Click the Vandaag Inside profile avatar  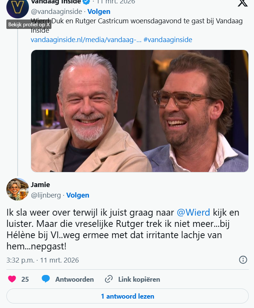[x=17, y=8]
